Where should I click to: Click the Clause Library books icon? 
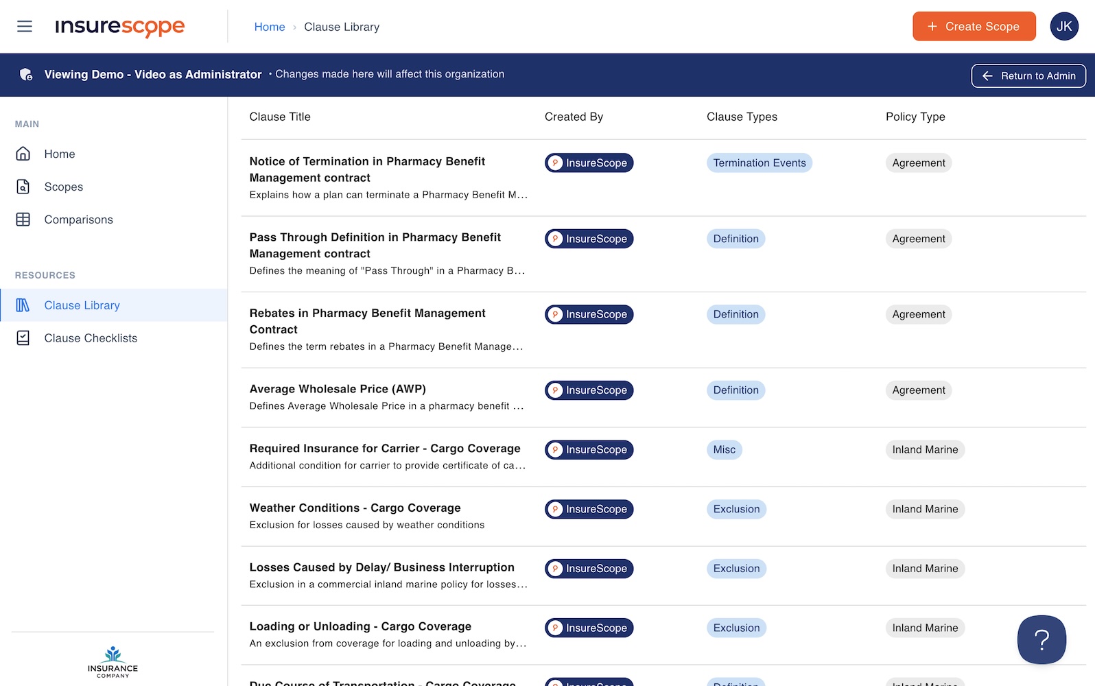pos(23,305)
